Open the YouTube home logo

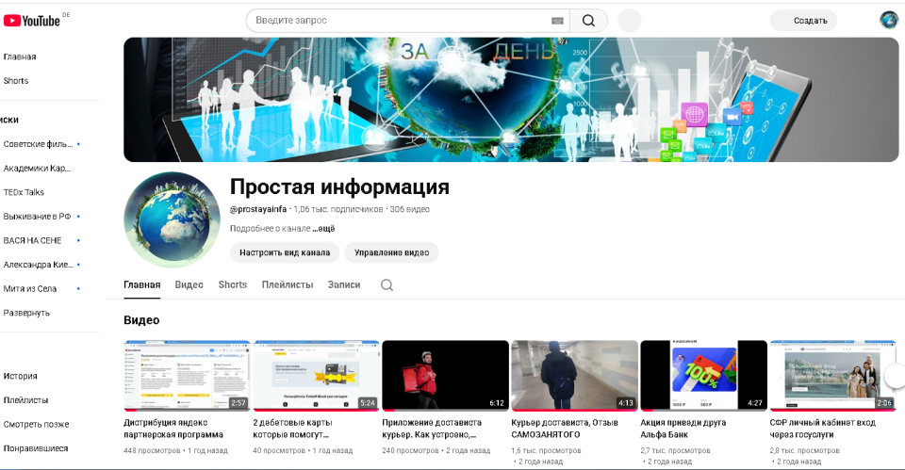tap(32, 21)
